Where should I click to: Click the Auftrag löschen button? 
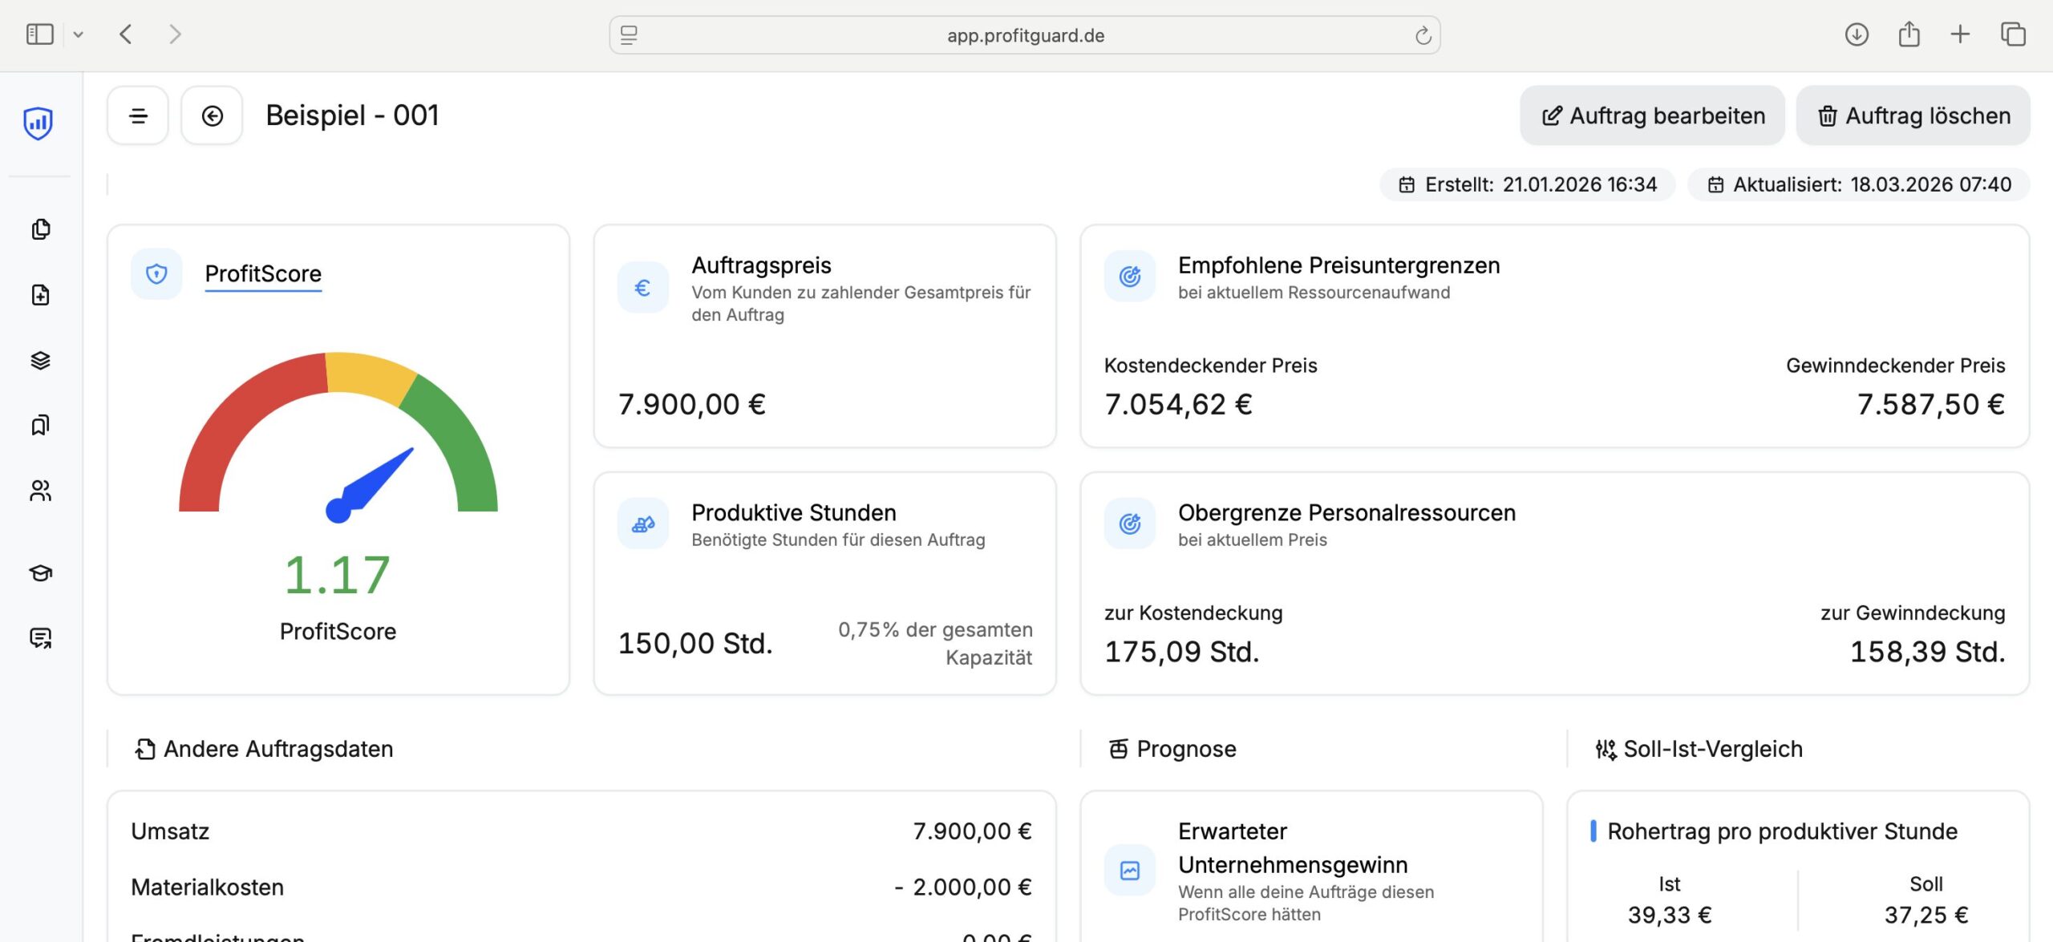click(1913, 116)
